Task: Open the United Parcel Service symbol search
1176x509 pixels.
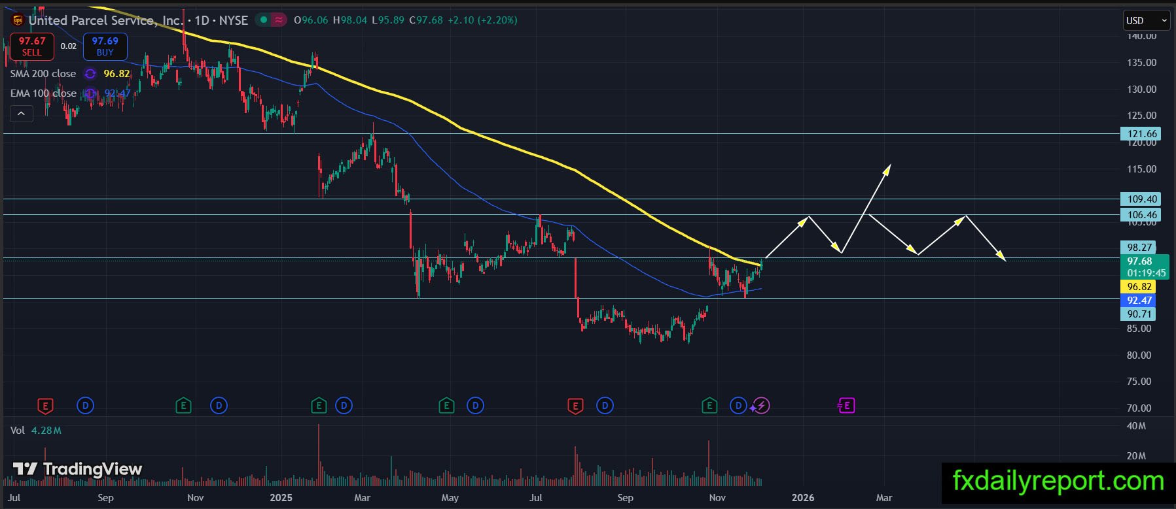Action: pos(106,20)
